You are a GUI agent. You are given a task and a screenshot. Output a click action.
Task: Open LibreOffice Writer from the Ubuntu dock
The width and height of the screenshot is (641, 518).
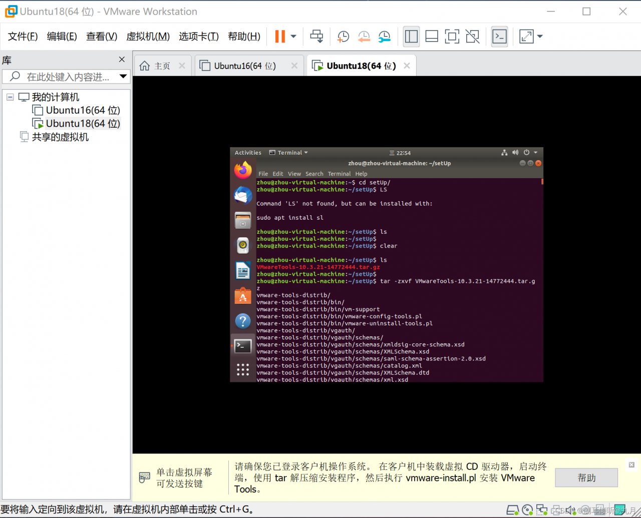[x=243, y=271]
